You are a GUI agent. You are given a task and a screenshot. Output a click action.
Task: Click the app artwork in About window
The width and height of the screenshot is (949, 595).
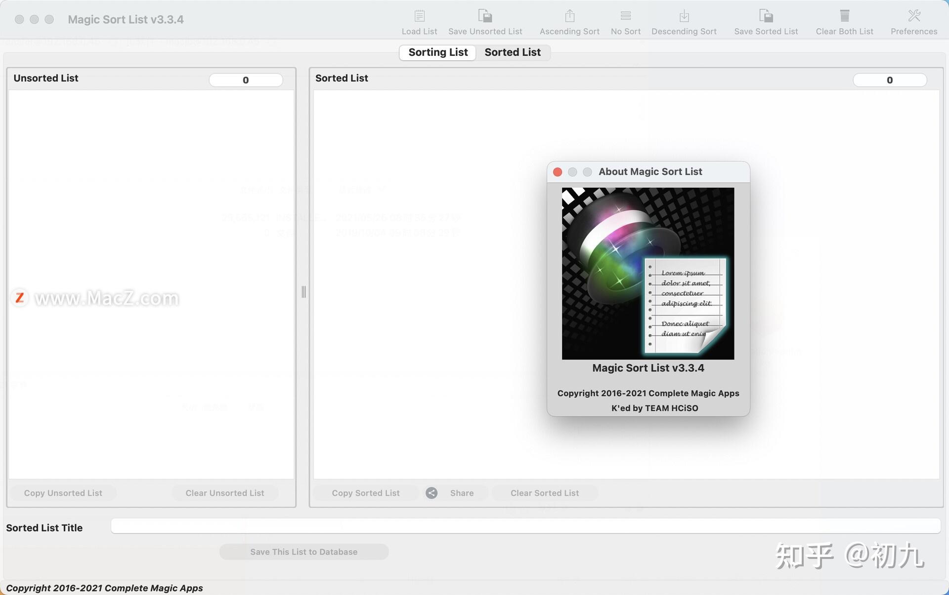click(648, 274)
